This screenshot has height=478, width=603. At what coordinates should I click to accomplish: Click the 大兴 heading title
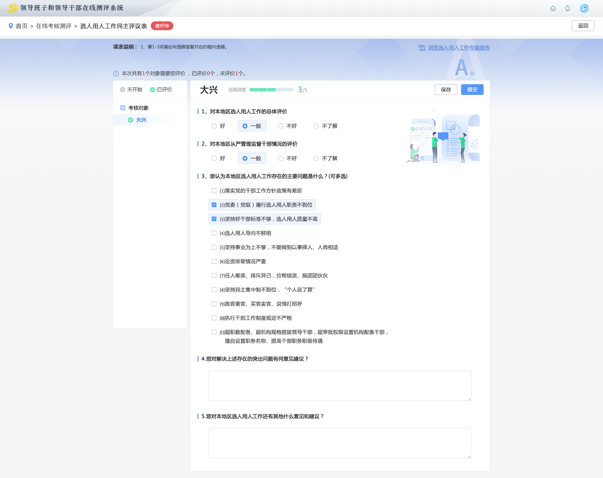(209, 90)
